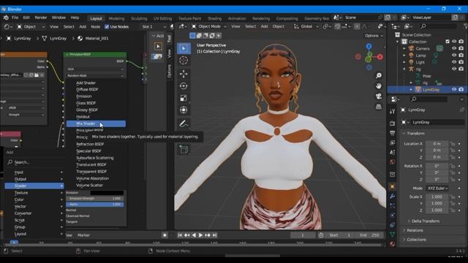Select Mix Shader from the shader list
This screenshot has width=468, height=263.
click(x=96, y=123)
